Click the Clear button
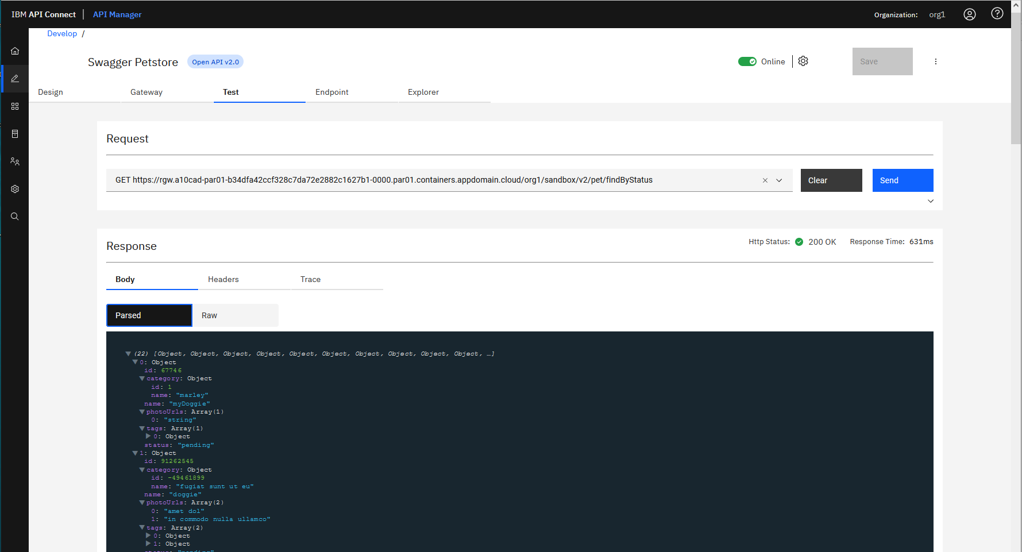Image resolution: width=1022 pixels, height=552 pixels. [x=831, y=180]
